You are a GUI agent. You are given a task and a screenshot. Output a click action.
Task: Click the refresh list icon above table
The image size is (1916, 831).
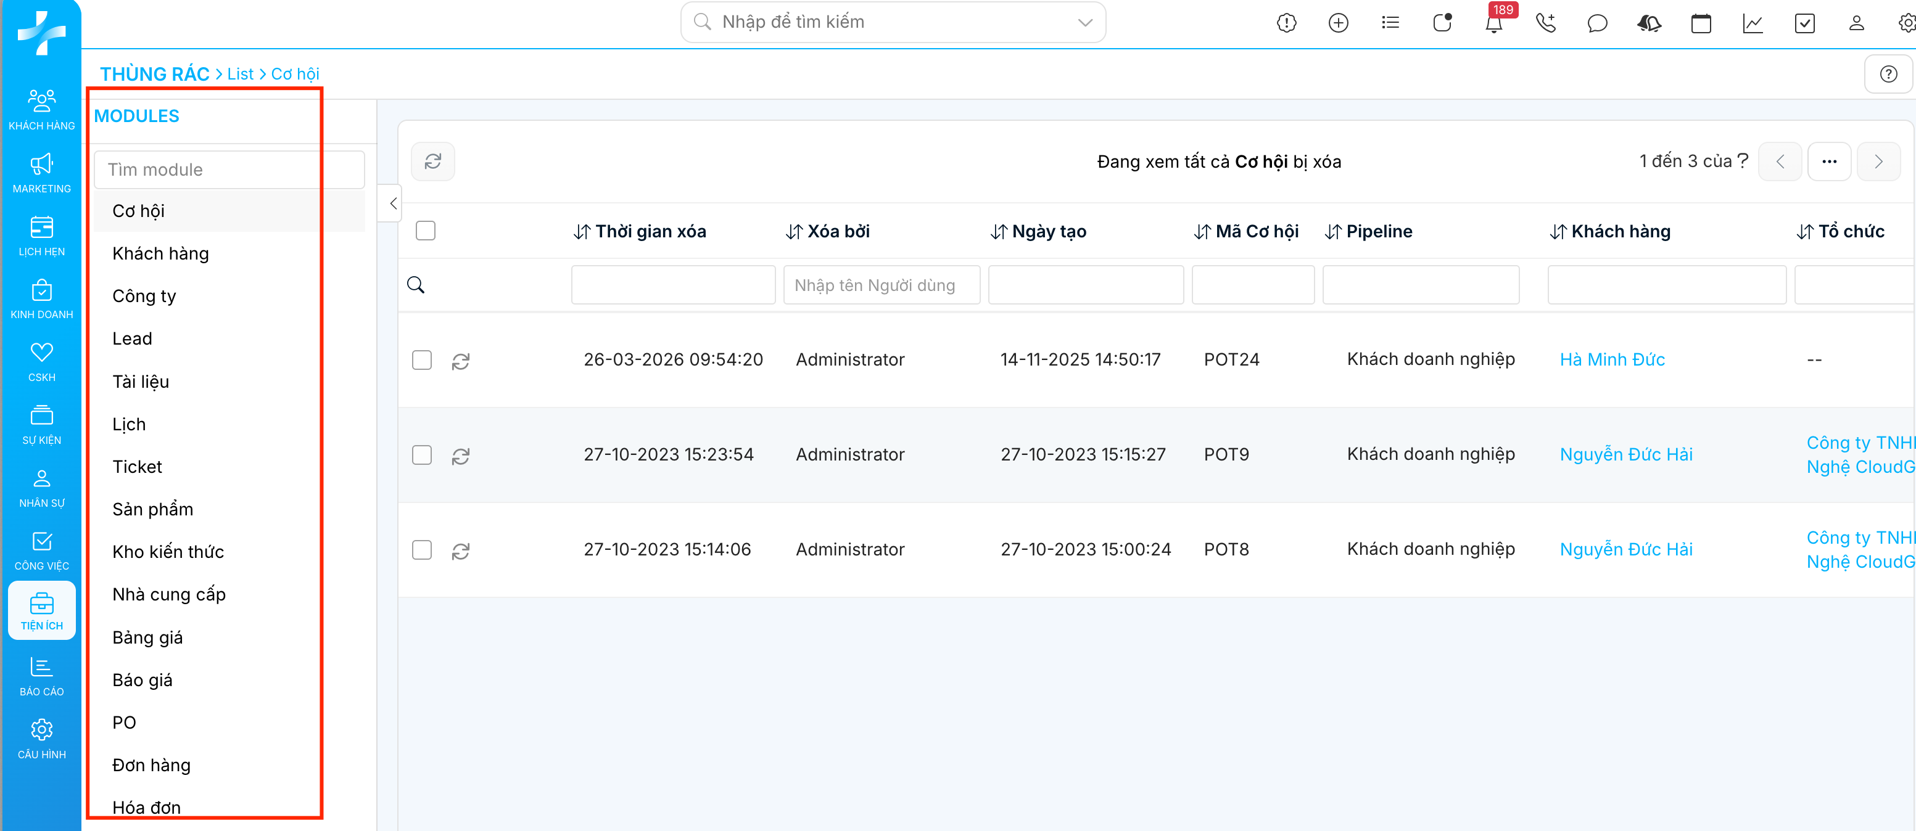(x=433, y=162)
